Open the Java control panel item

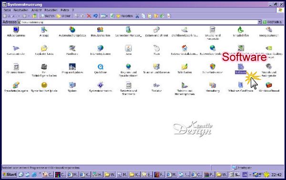(x=128, y=50)
